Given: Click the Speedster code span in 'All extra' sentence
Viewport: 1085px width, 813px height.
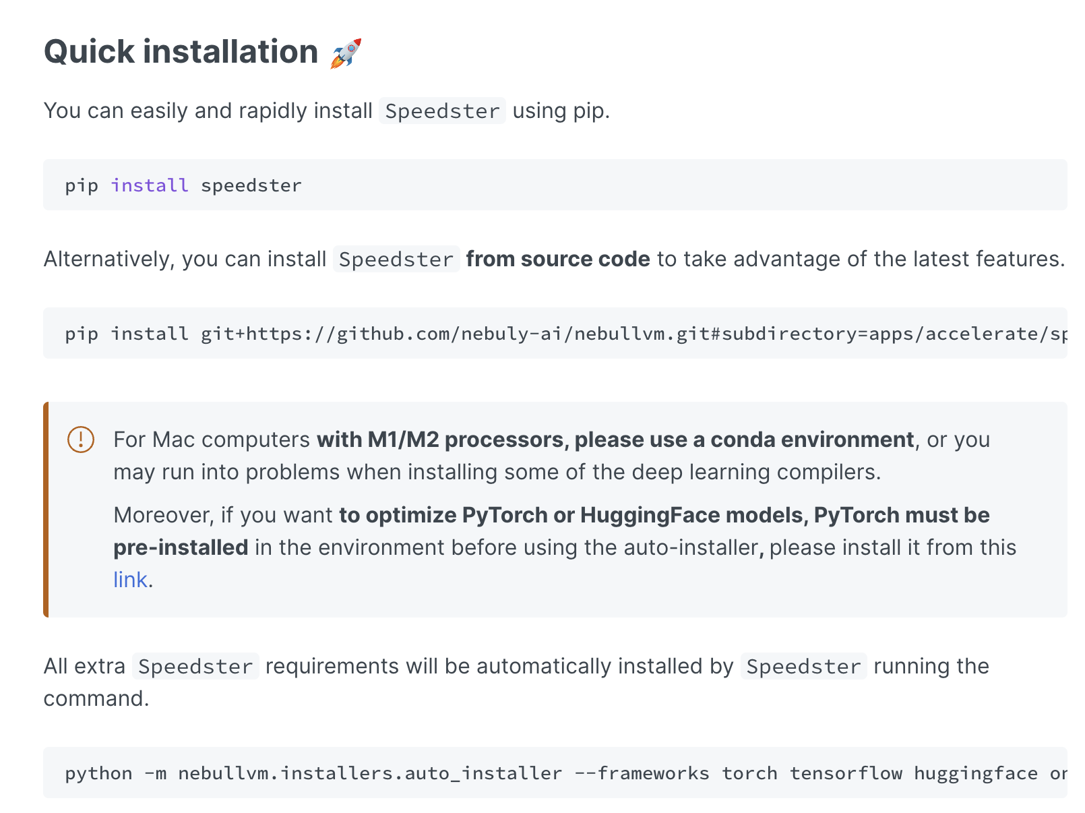Looking at the screenshot, I should 195,666.
